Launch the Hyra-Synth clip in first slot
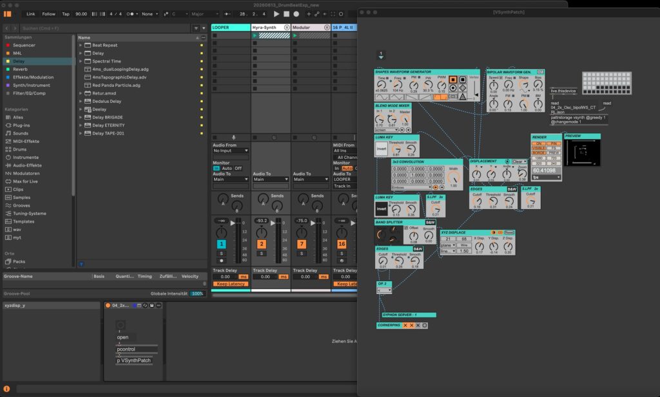The image size is (660, 397). (255, 35)
